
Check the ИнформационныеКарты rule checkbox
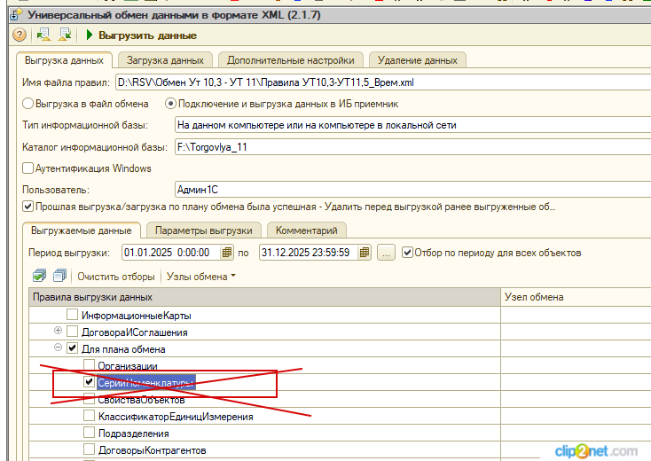[72, 315]
